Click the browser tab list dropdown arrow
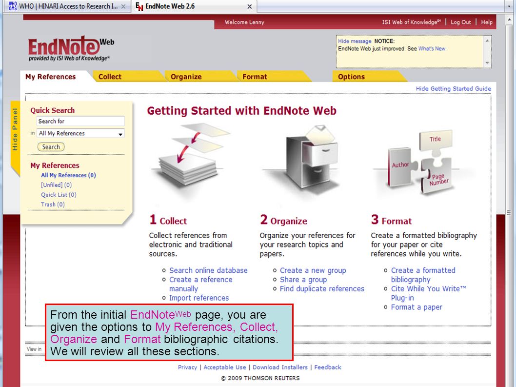 point(509,6)
